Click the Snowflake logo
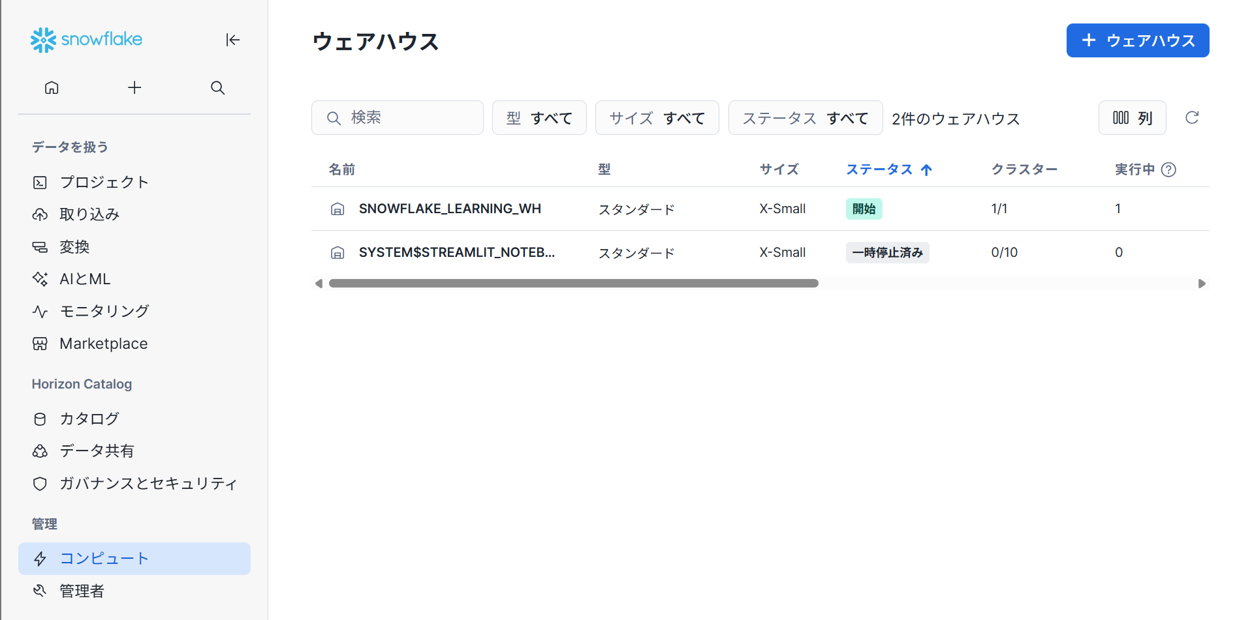This screenshot has height=620, width=1252. pyautogui.click(x=86, y=40)
